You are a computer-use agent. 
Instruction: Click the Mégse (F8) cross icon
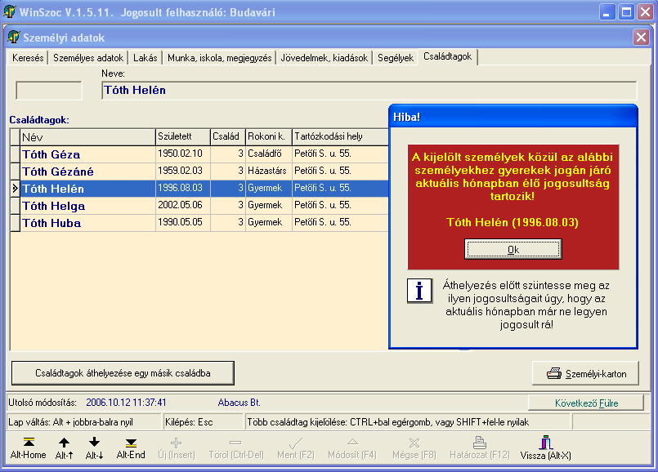(414, 443)
